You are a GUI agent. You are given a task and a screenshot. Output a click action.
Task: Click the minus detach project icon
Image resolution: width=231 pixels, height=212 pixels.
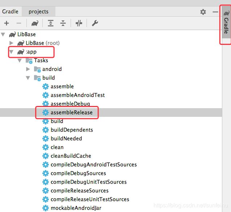pyautogui.click(x=19, y=23)
